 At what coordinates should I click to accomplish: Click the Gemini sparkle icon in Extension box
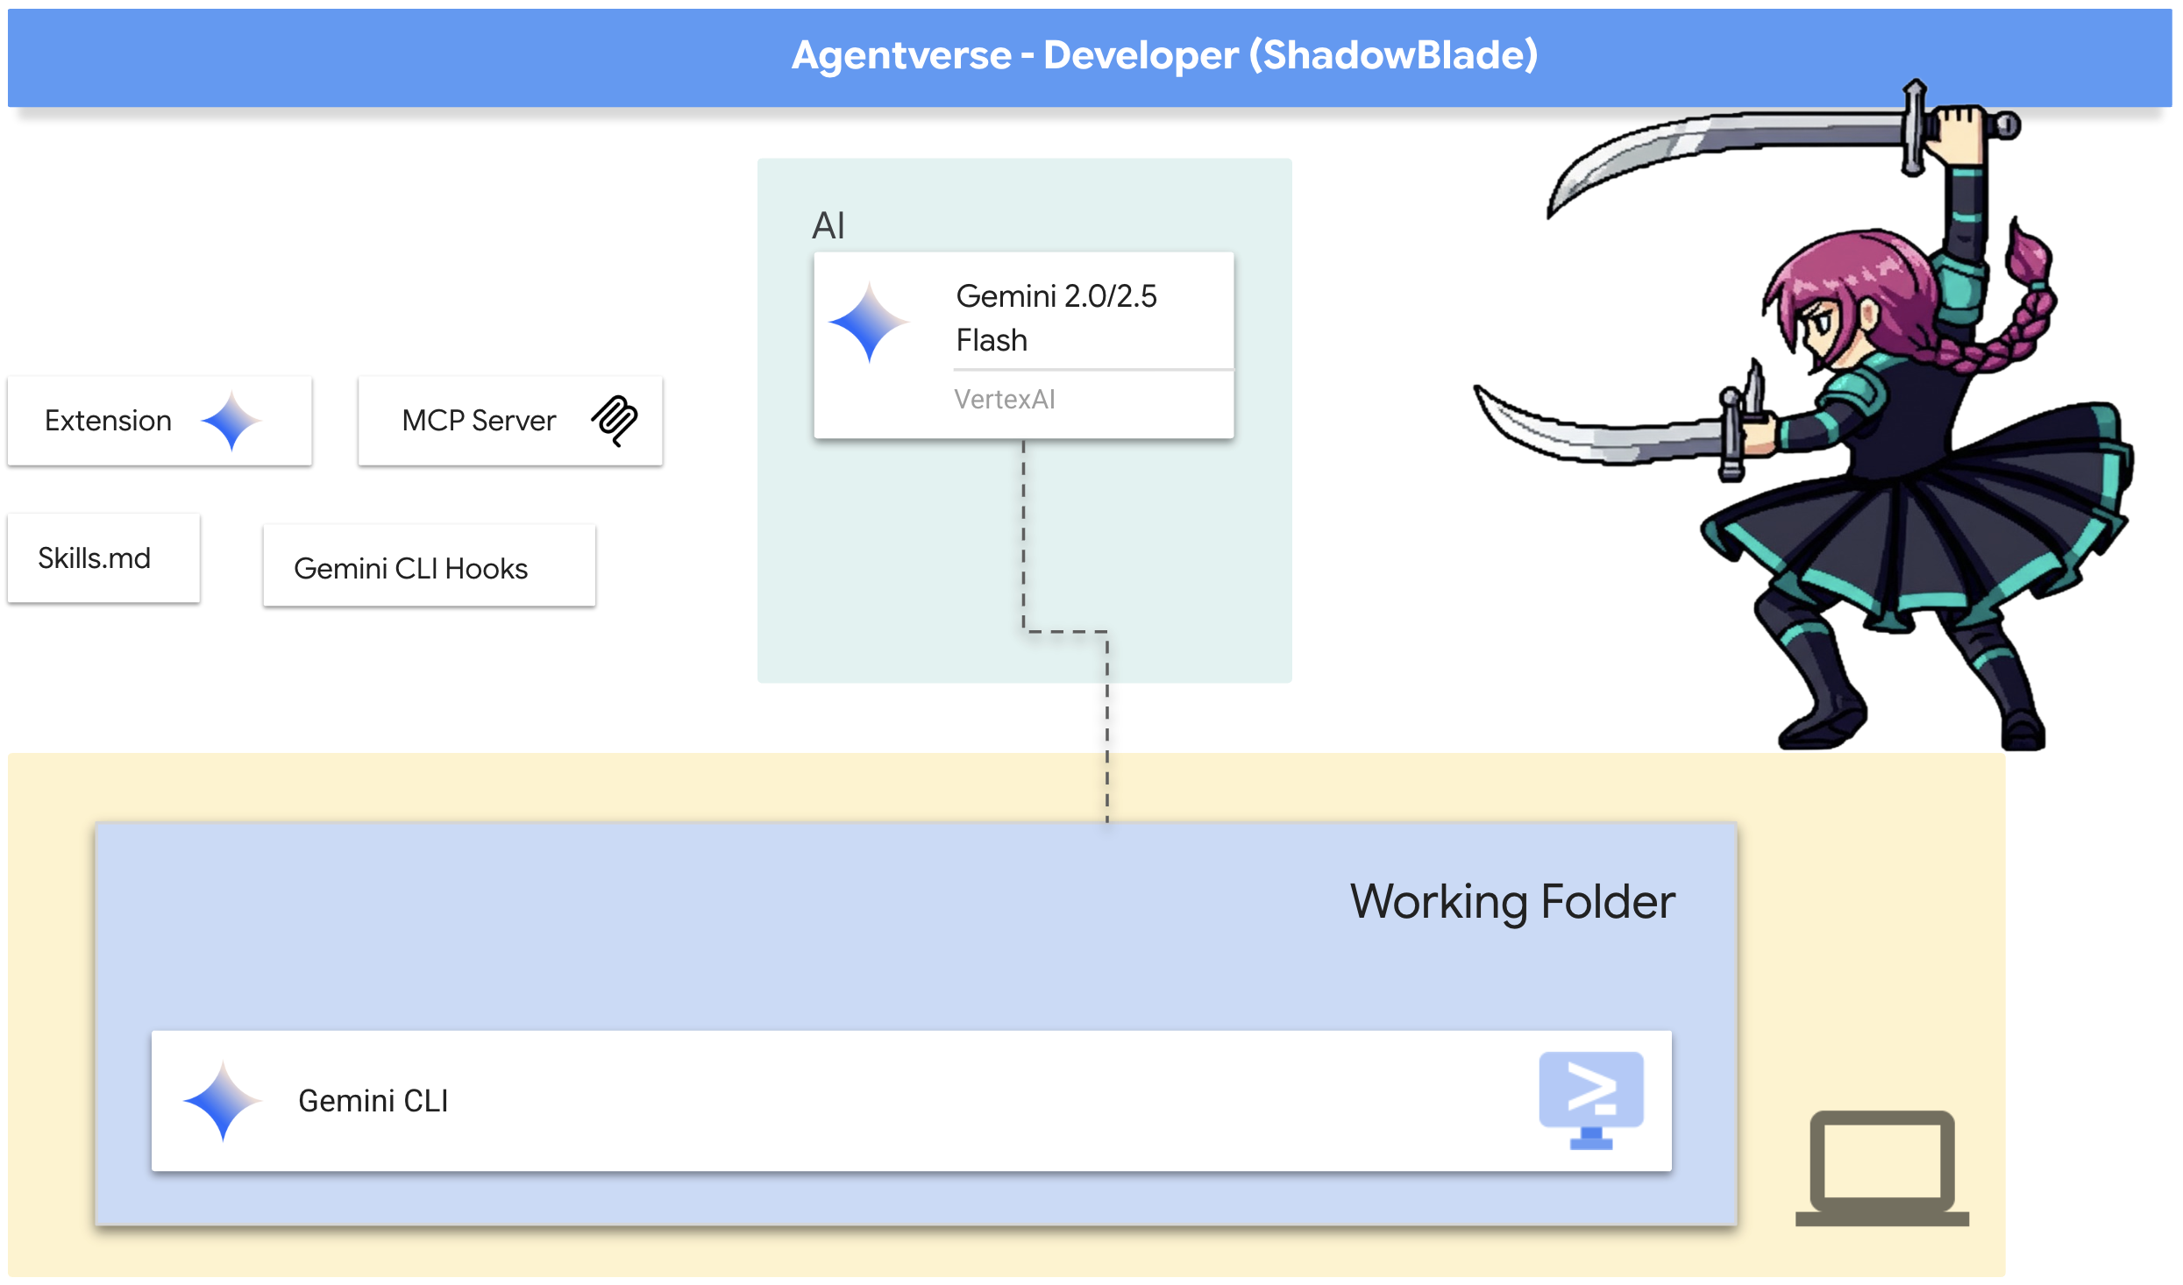coord(231,422)
